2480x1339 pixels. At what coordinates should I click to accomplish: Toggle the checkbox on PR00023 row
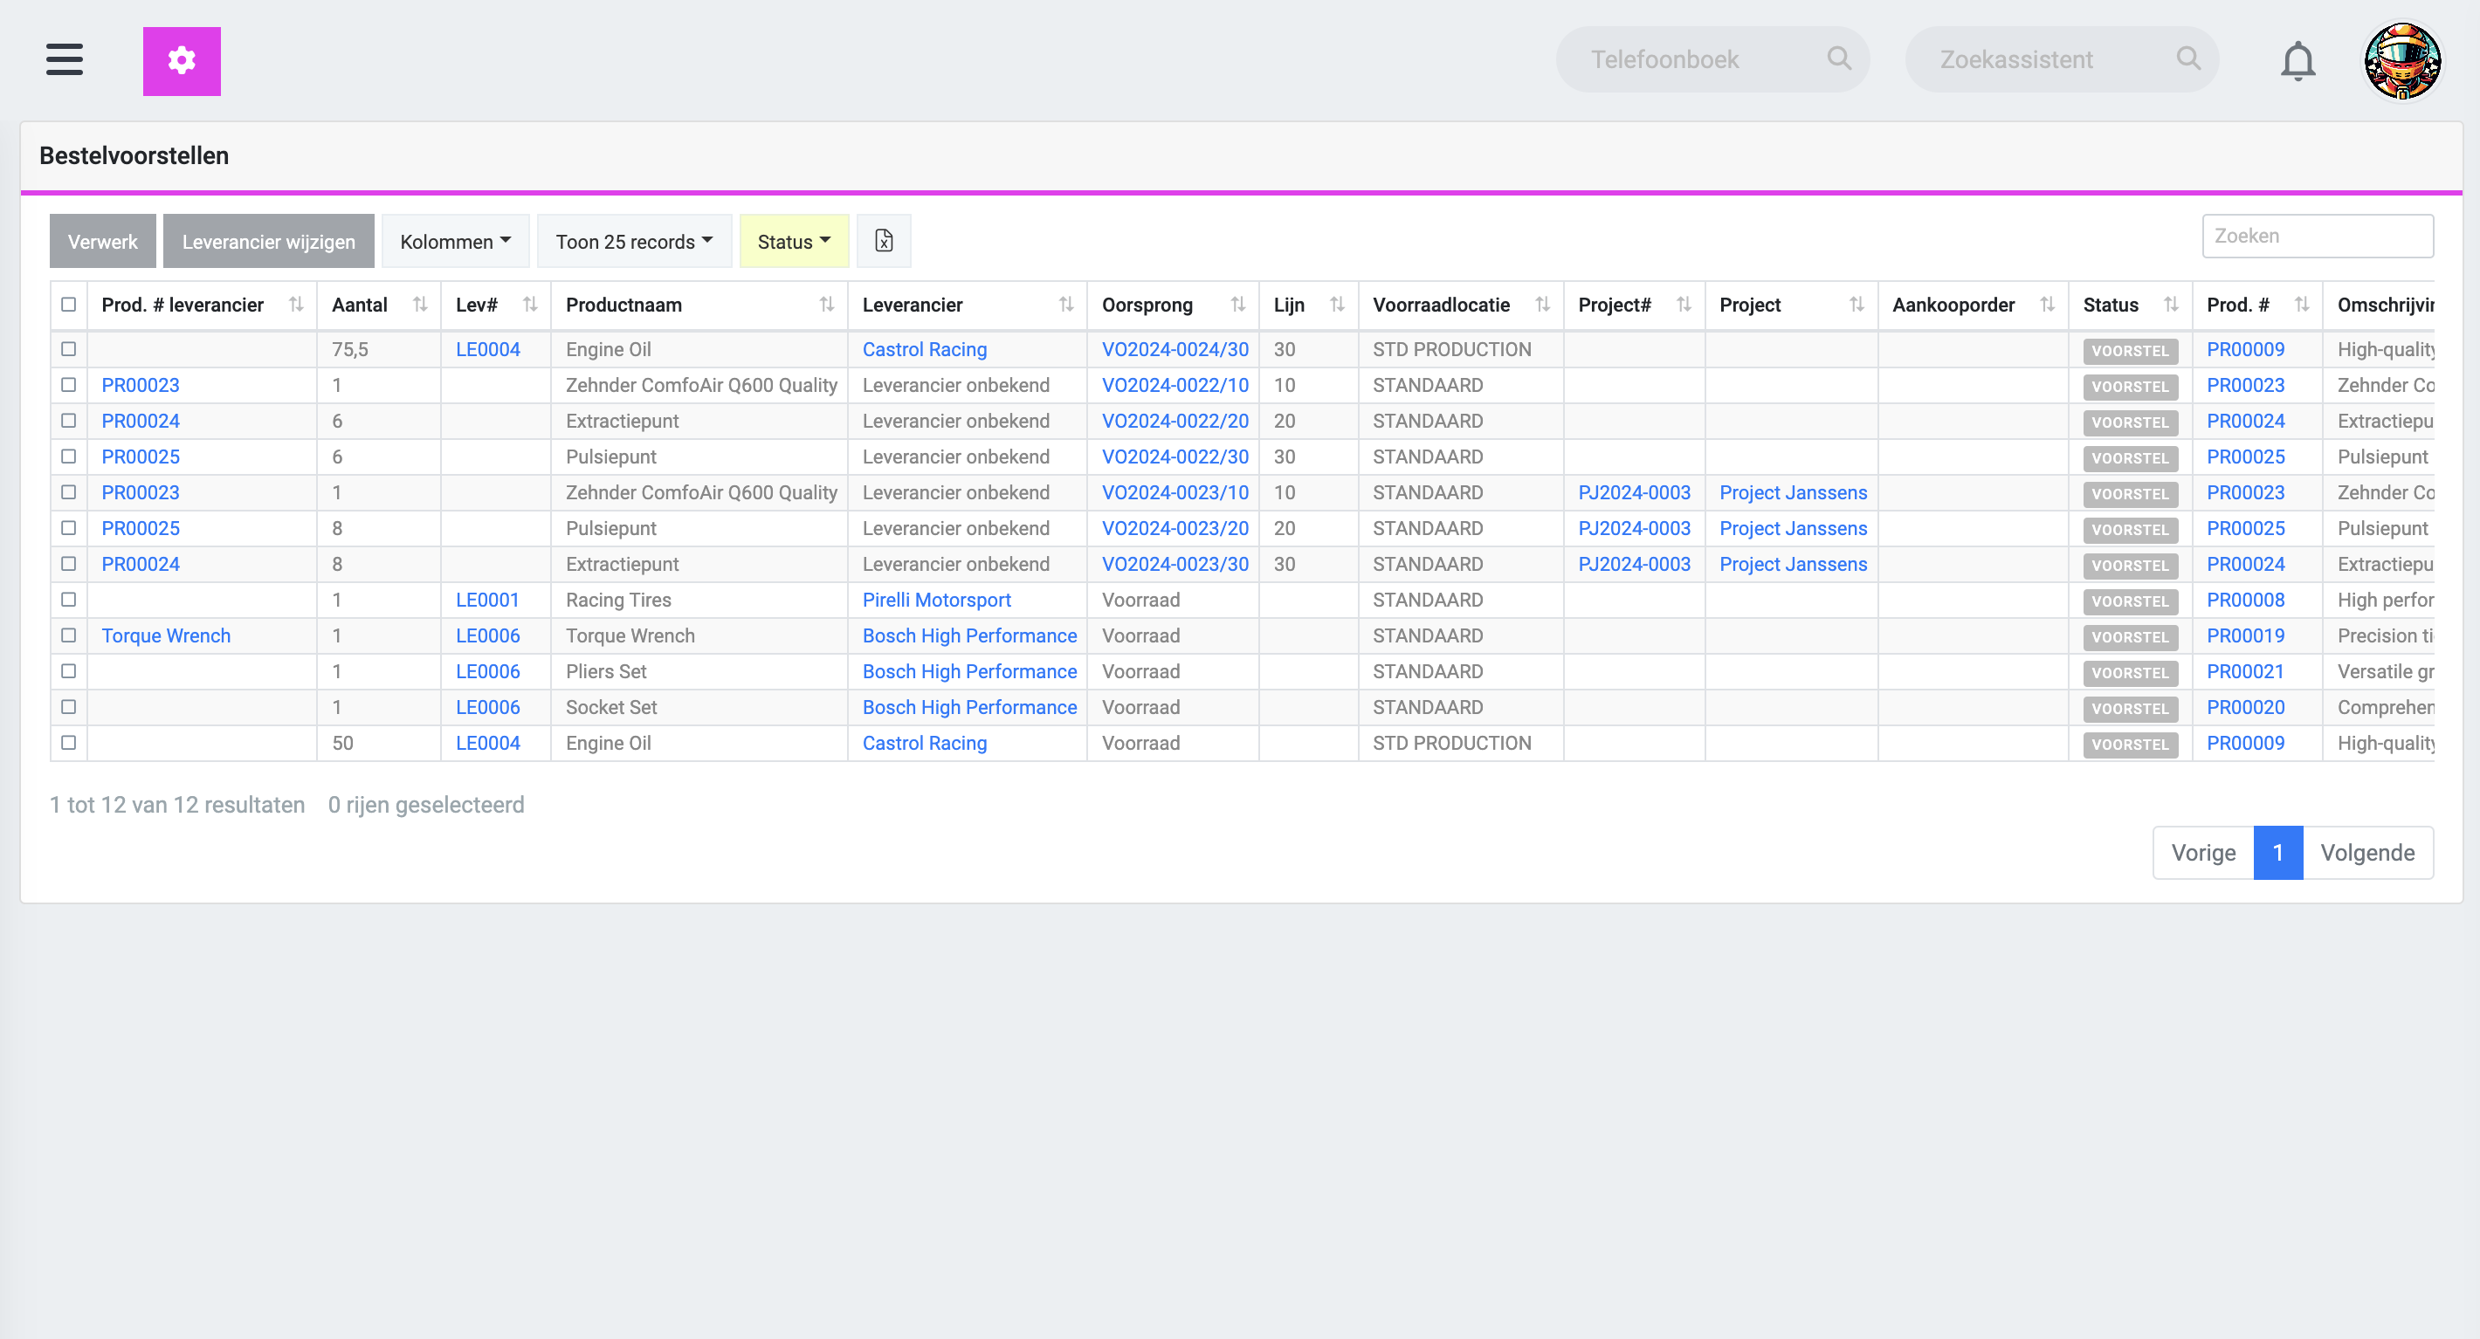pyautogui.click(x=67, y=384)
